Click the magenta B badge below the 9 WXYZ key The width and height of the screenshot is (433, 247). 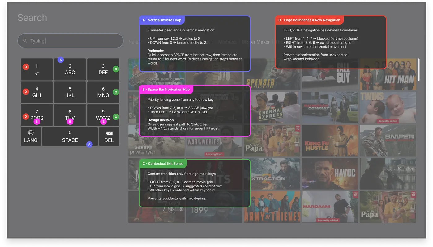click(103, 122)
